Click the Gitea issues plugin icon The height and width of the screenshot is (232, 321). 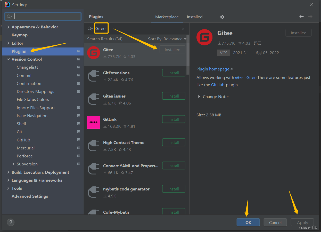93,99
